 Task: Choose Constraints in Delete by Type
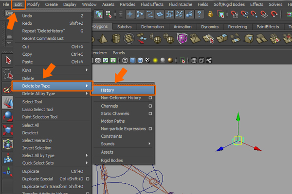pos(124,136)
